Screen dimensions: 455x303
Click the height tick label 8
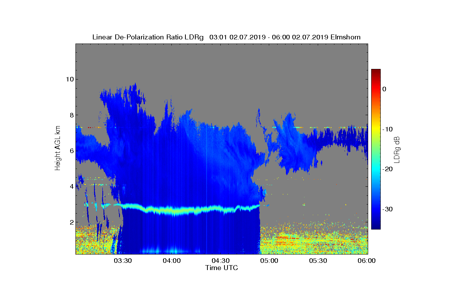pyautogui.click(x=71, y=115)
